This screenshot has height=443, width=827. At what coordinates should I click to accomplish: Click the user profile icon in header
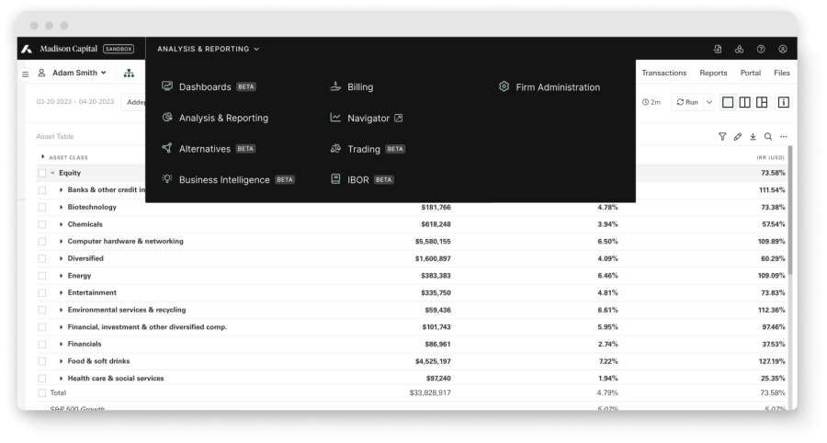pos(783,49)
